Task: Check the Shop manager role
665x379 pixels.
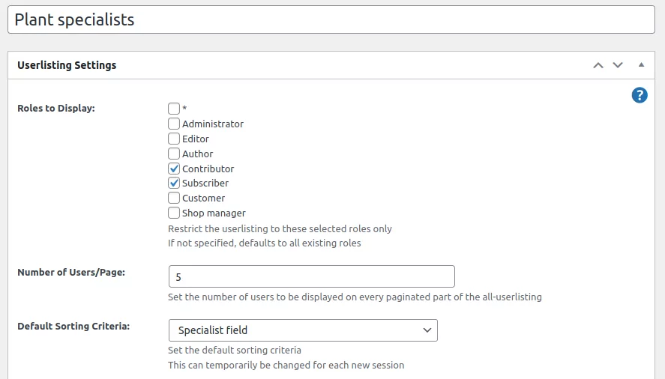Action: pyautogui.click(x=174, y=213)
